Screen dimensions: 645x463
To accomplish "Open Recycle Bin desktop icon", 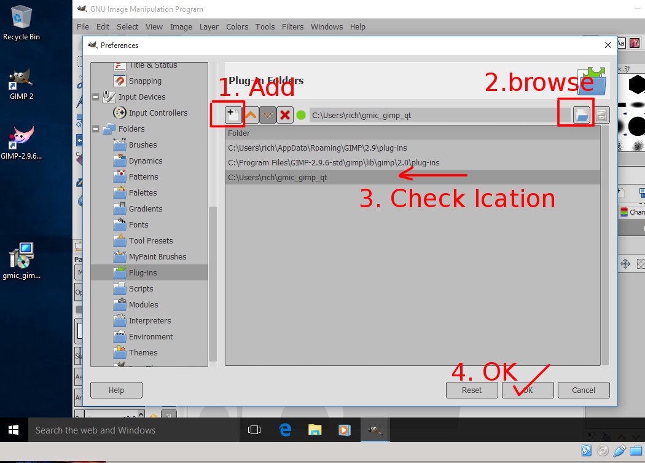I will [x=21, y=23].
